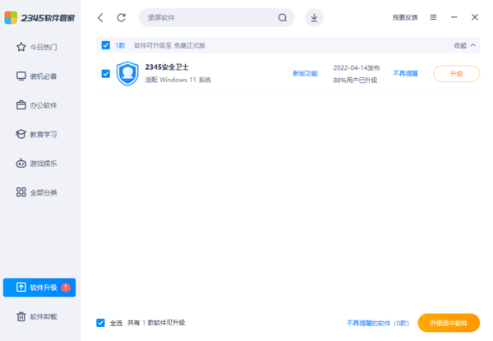Open the hamburger main menu icon
The width and height of the screenshot is (493, 341).
[433, 17]
